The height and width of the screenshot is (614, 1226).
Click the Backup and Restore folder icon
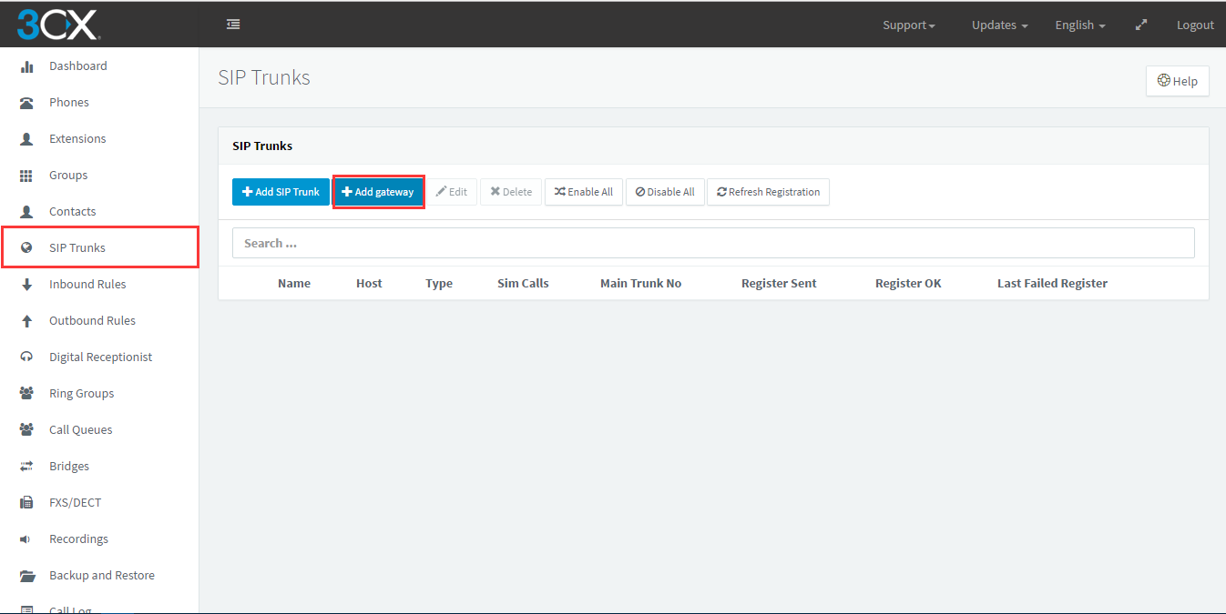click(26, 576)
